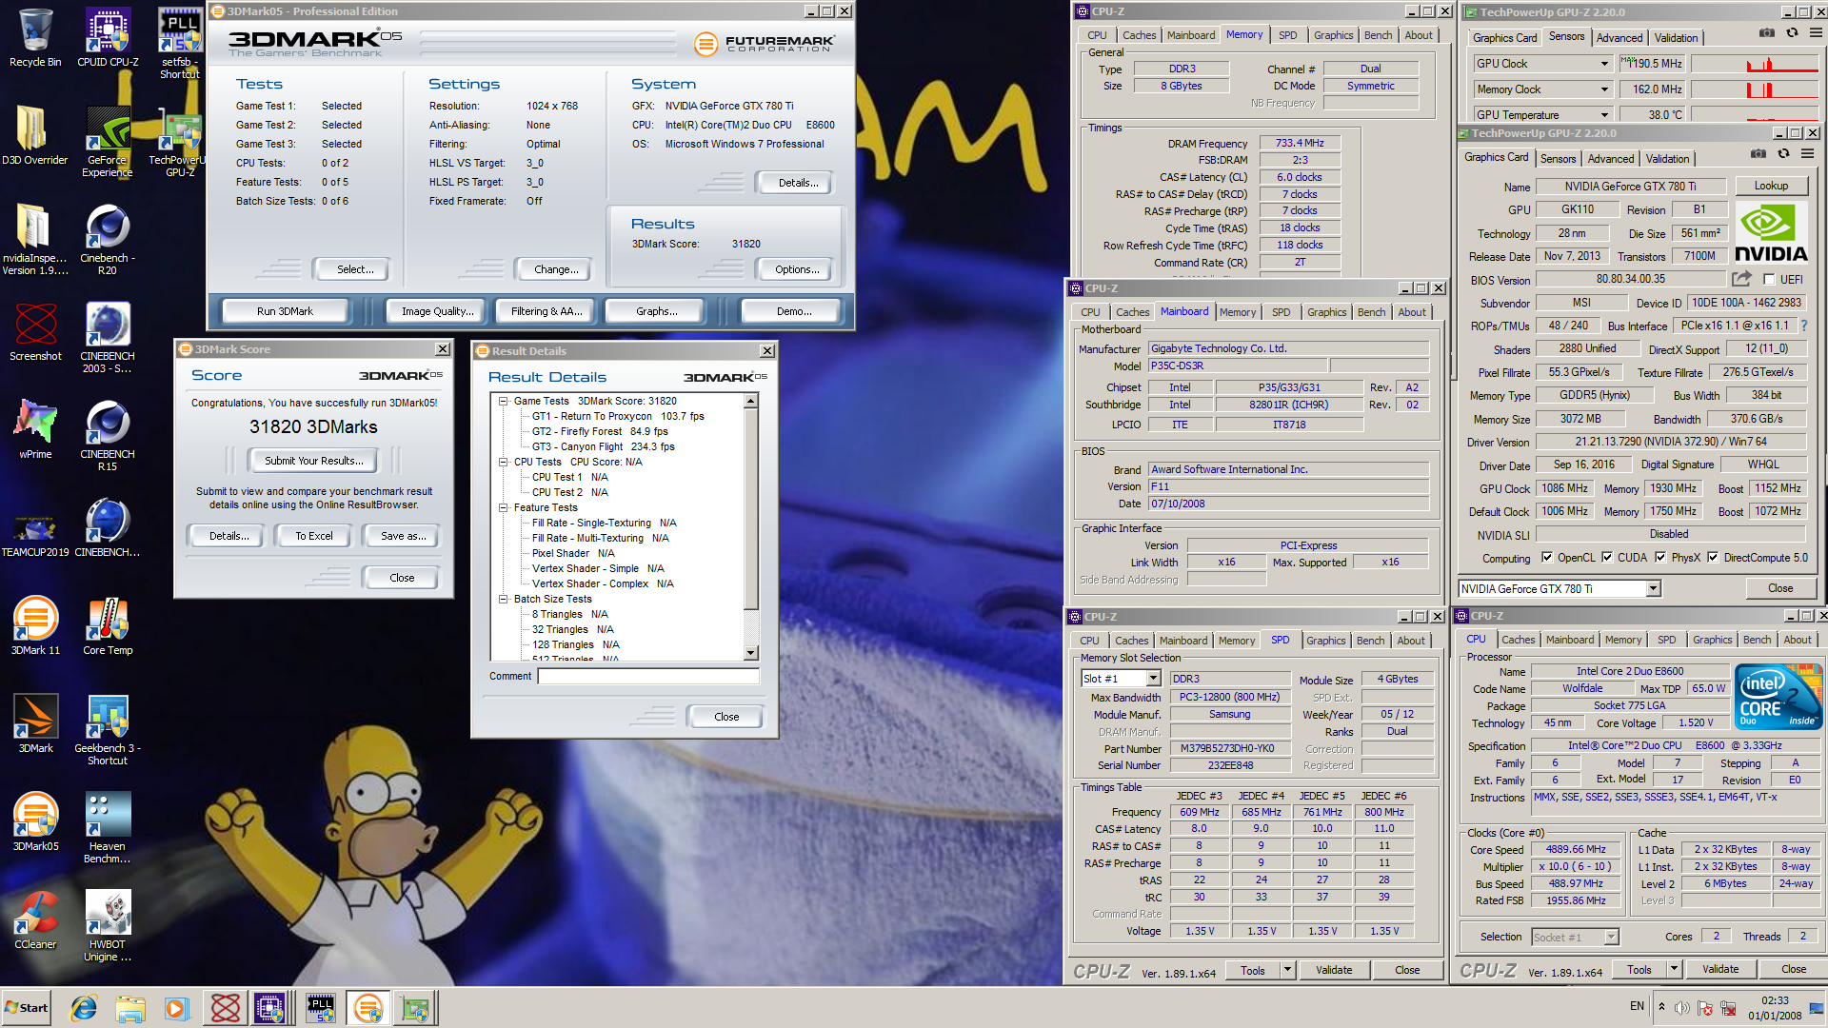Screen dimensions: 1828x1028
Task: Click GPU-Z screenshot camera icon in Graphics Card window
Action: (1758, 154)
